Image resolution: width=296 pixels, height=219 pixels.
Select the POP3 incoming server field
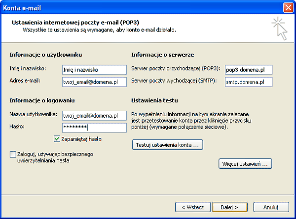point(249,70)
